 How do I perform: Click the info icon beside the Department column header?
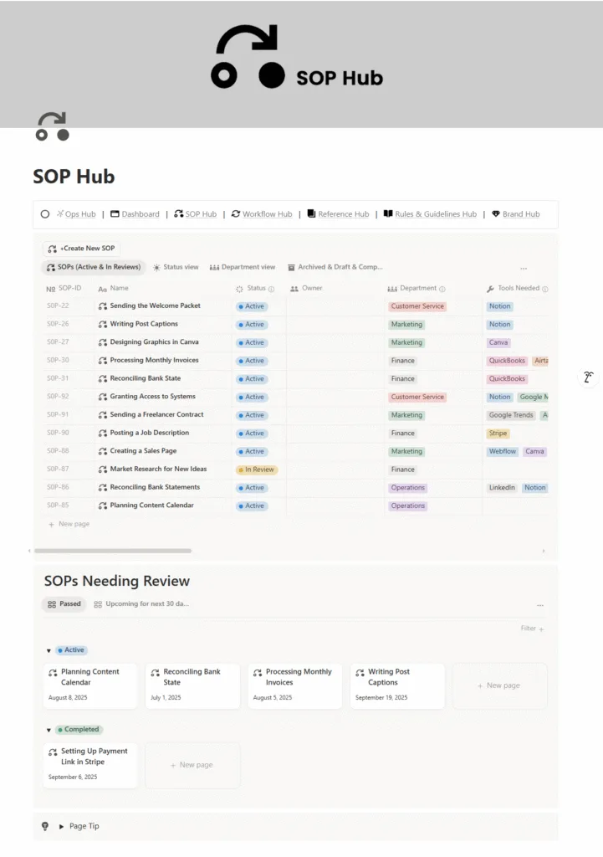point(442,289)
